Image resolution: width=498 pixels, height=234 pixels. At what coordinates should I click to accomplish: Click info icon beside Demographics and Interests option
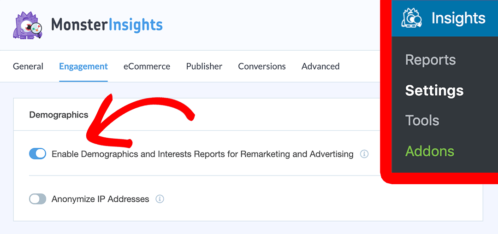364,154
